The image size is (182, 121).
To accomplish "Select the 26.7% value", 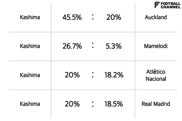I will 72,47.
